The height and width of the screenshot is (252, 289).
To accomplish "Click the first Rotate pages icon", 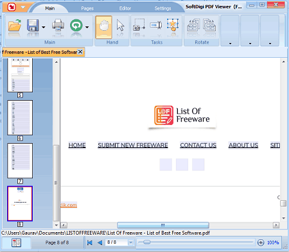I will [x=193, y=26].
